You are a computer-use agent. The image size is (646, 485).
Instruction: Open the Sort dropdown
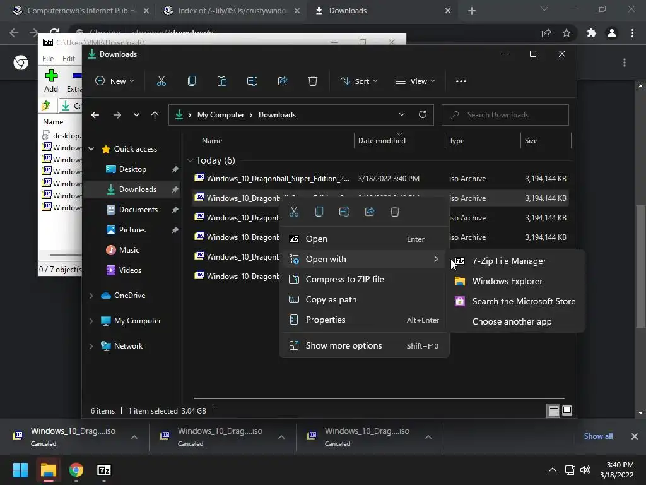click(358, 81)
